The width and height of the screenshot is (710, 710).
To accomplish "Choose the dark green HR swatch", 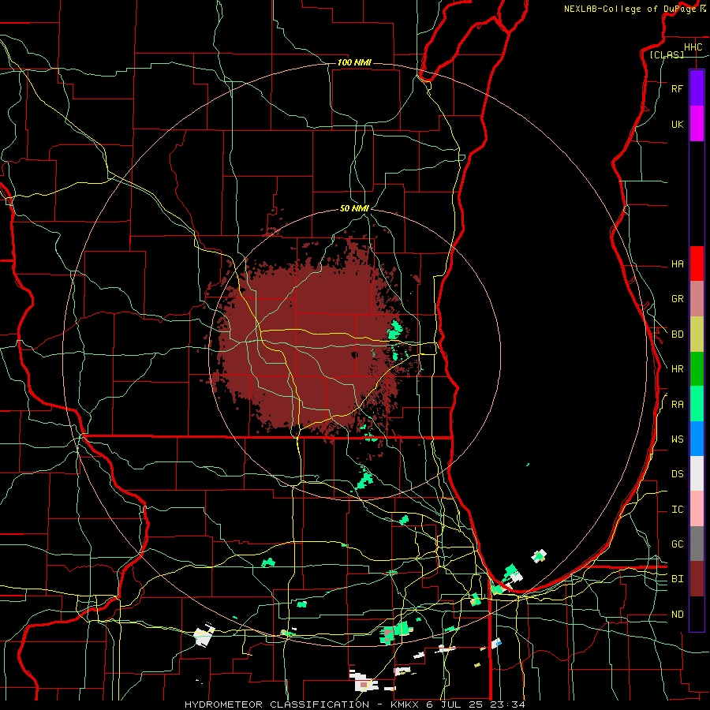I will tap(697, 368).
